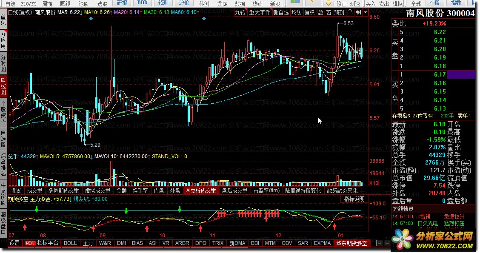Toggle the 均线 moving averages
Viewport: 480px width, 253px height.
click(297, 12)
